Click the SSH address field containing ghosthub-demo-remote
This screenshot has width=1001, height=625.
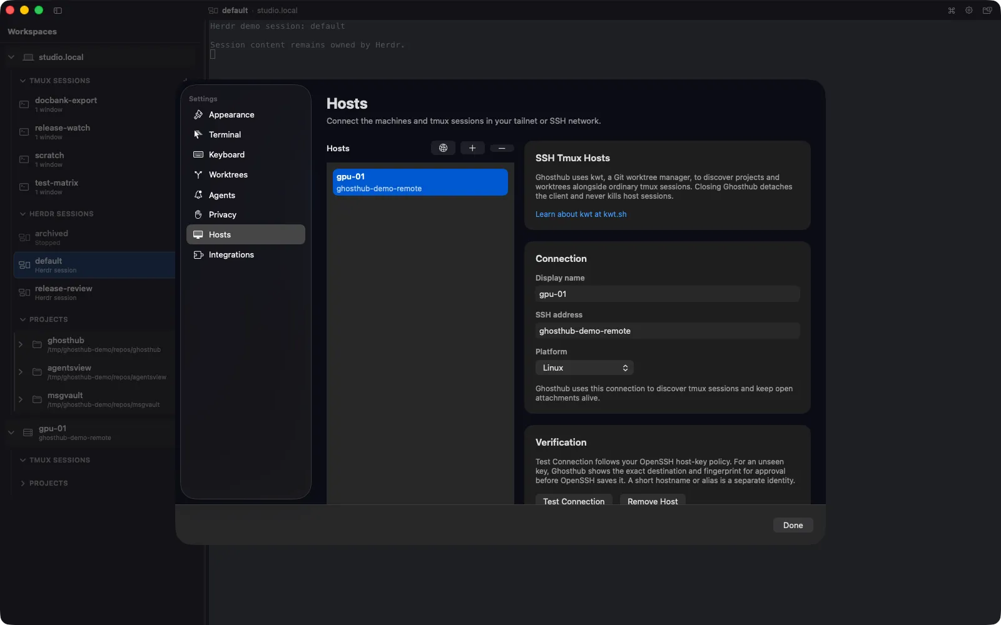click(668, 331)
